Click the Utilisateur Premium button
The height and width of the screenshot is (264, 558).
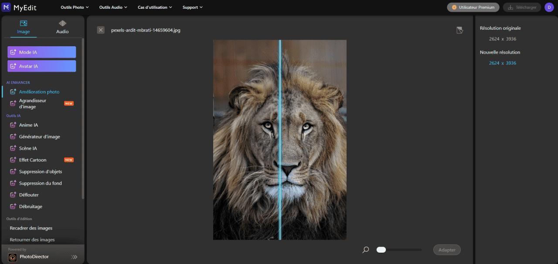(x=473, y=7)
